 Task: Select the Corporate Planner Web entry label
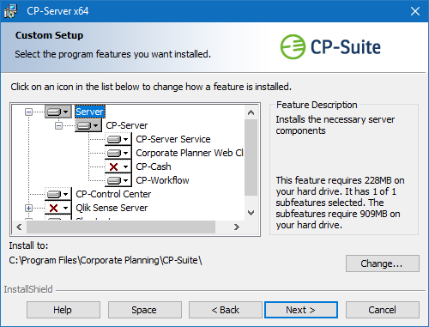click(190, 153)
